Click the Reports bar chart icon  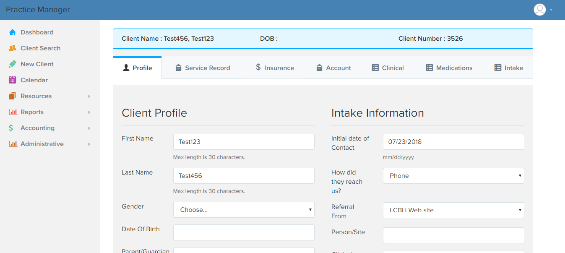click(13, 112)
